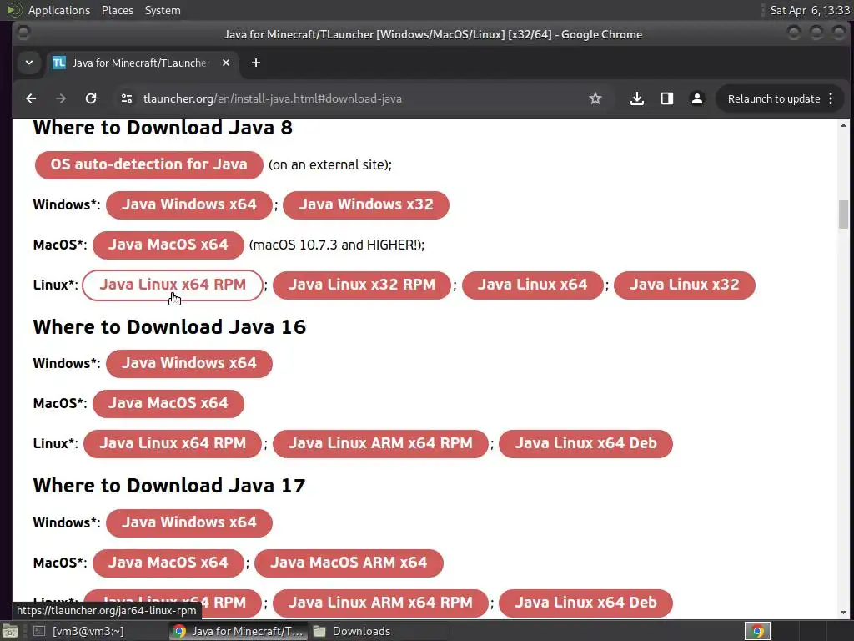Select the Java for Minecraft/TLauncher tab

140,63
